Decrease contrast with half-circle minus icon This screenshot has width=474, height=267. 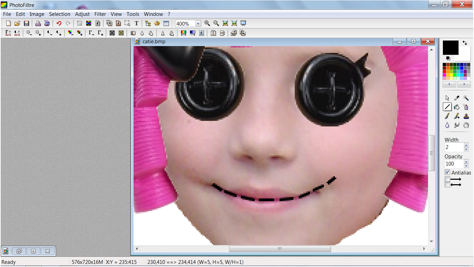pyautogui.click(x=50, y=33)
